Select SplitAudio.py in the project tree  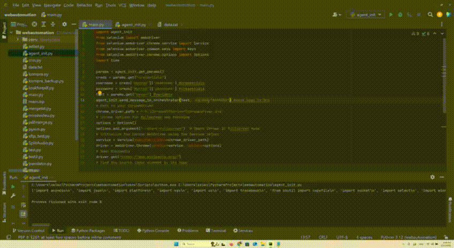[x=42, y=143]
